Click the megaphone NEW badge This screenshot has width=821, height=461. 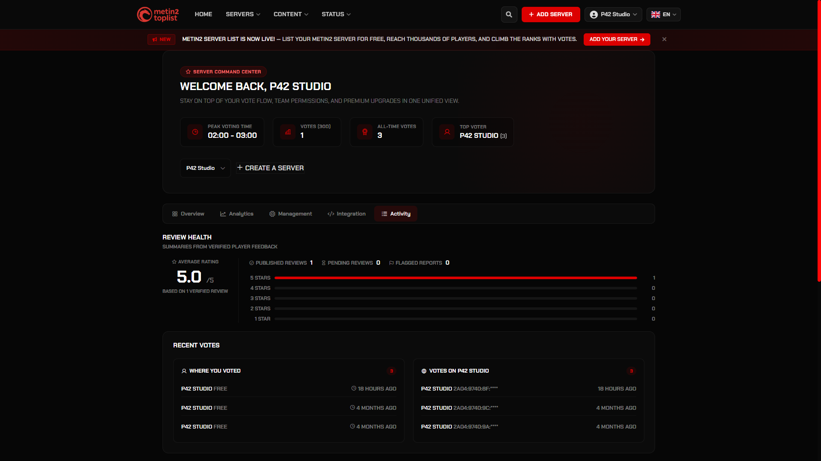click(162, 39)
